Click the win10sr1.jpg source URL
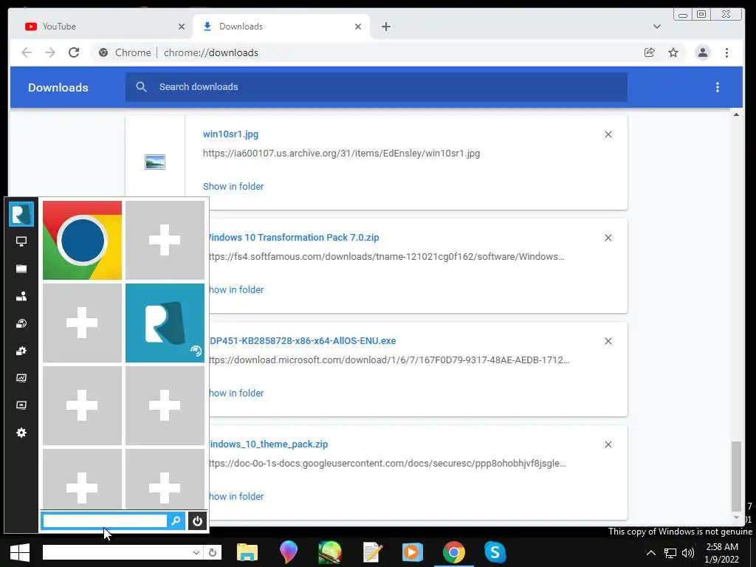Screen dimensions: 756x567 tap(341, 154)
